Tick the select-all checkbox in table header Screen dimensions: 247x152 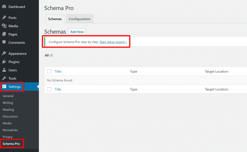coord(49,71)
